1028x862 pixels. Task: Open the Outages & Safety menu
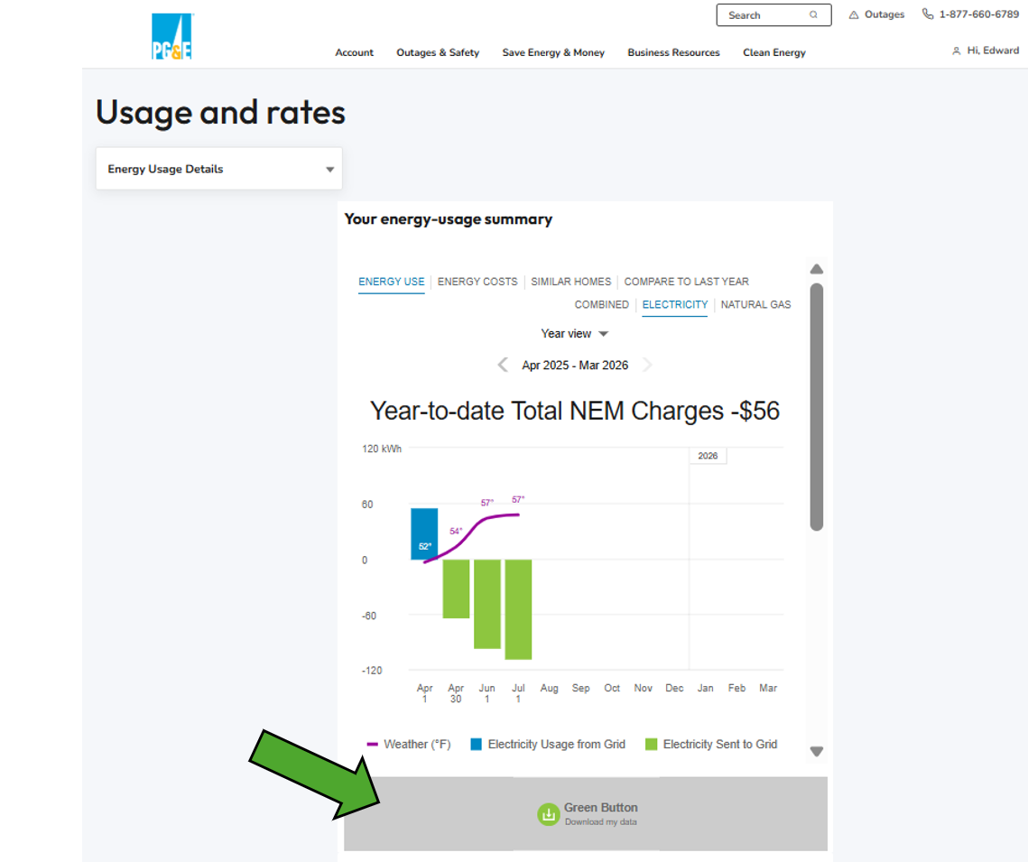(438, 52)
